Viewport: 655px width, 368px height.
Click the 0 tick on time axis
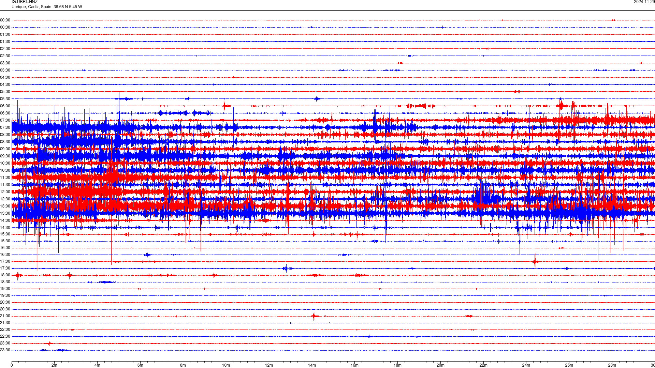12,365
